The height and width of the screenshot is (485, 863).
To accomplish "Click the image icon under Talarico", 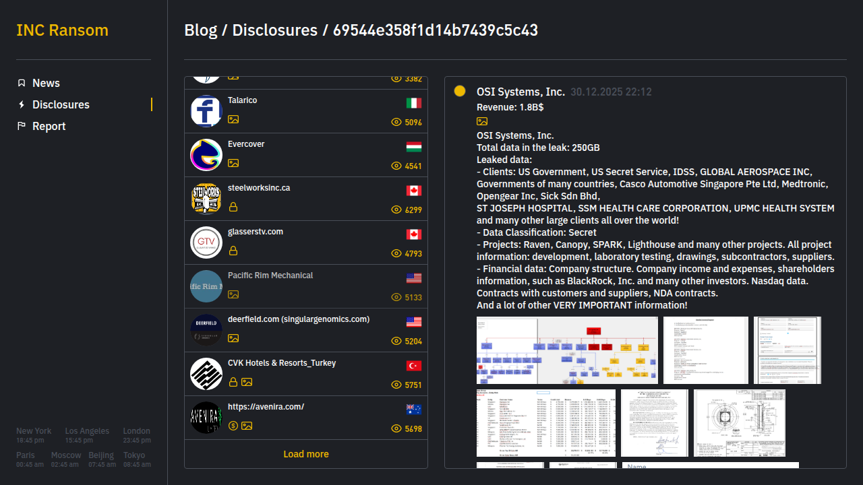I will coord(233,119).
